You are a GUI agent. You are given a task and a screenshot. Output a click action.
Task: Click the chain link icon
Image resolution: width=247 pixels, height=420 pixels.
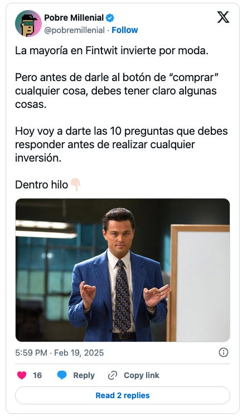[x=113, y=375]
